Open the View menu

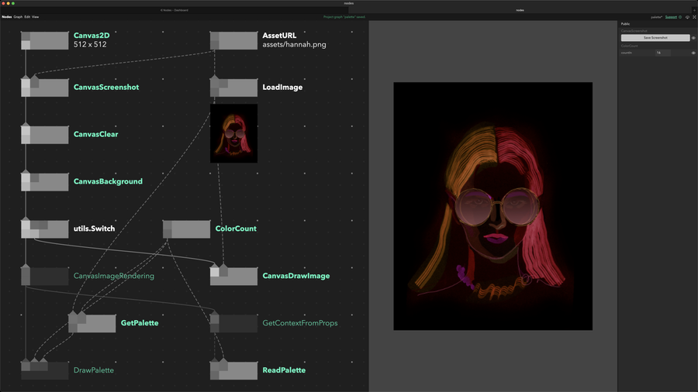(36, 16)
